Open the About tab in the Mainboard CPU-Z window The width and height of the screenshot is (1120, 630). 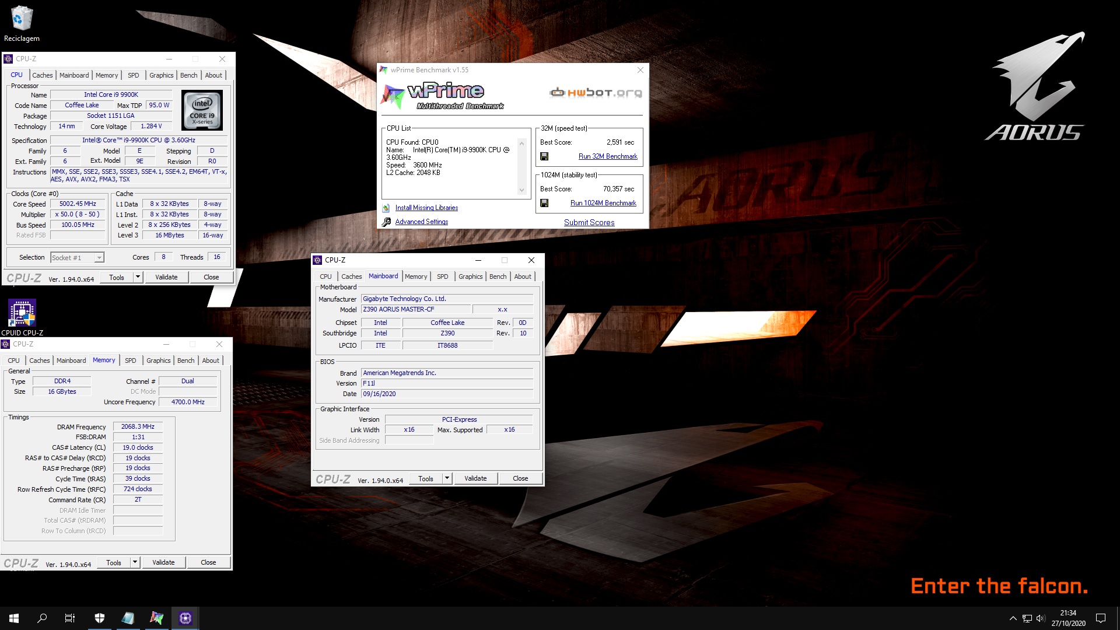(523, 276)
